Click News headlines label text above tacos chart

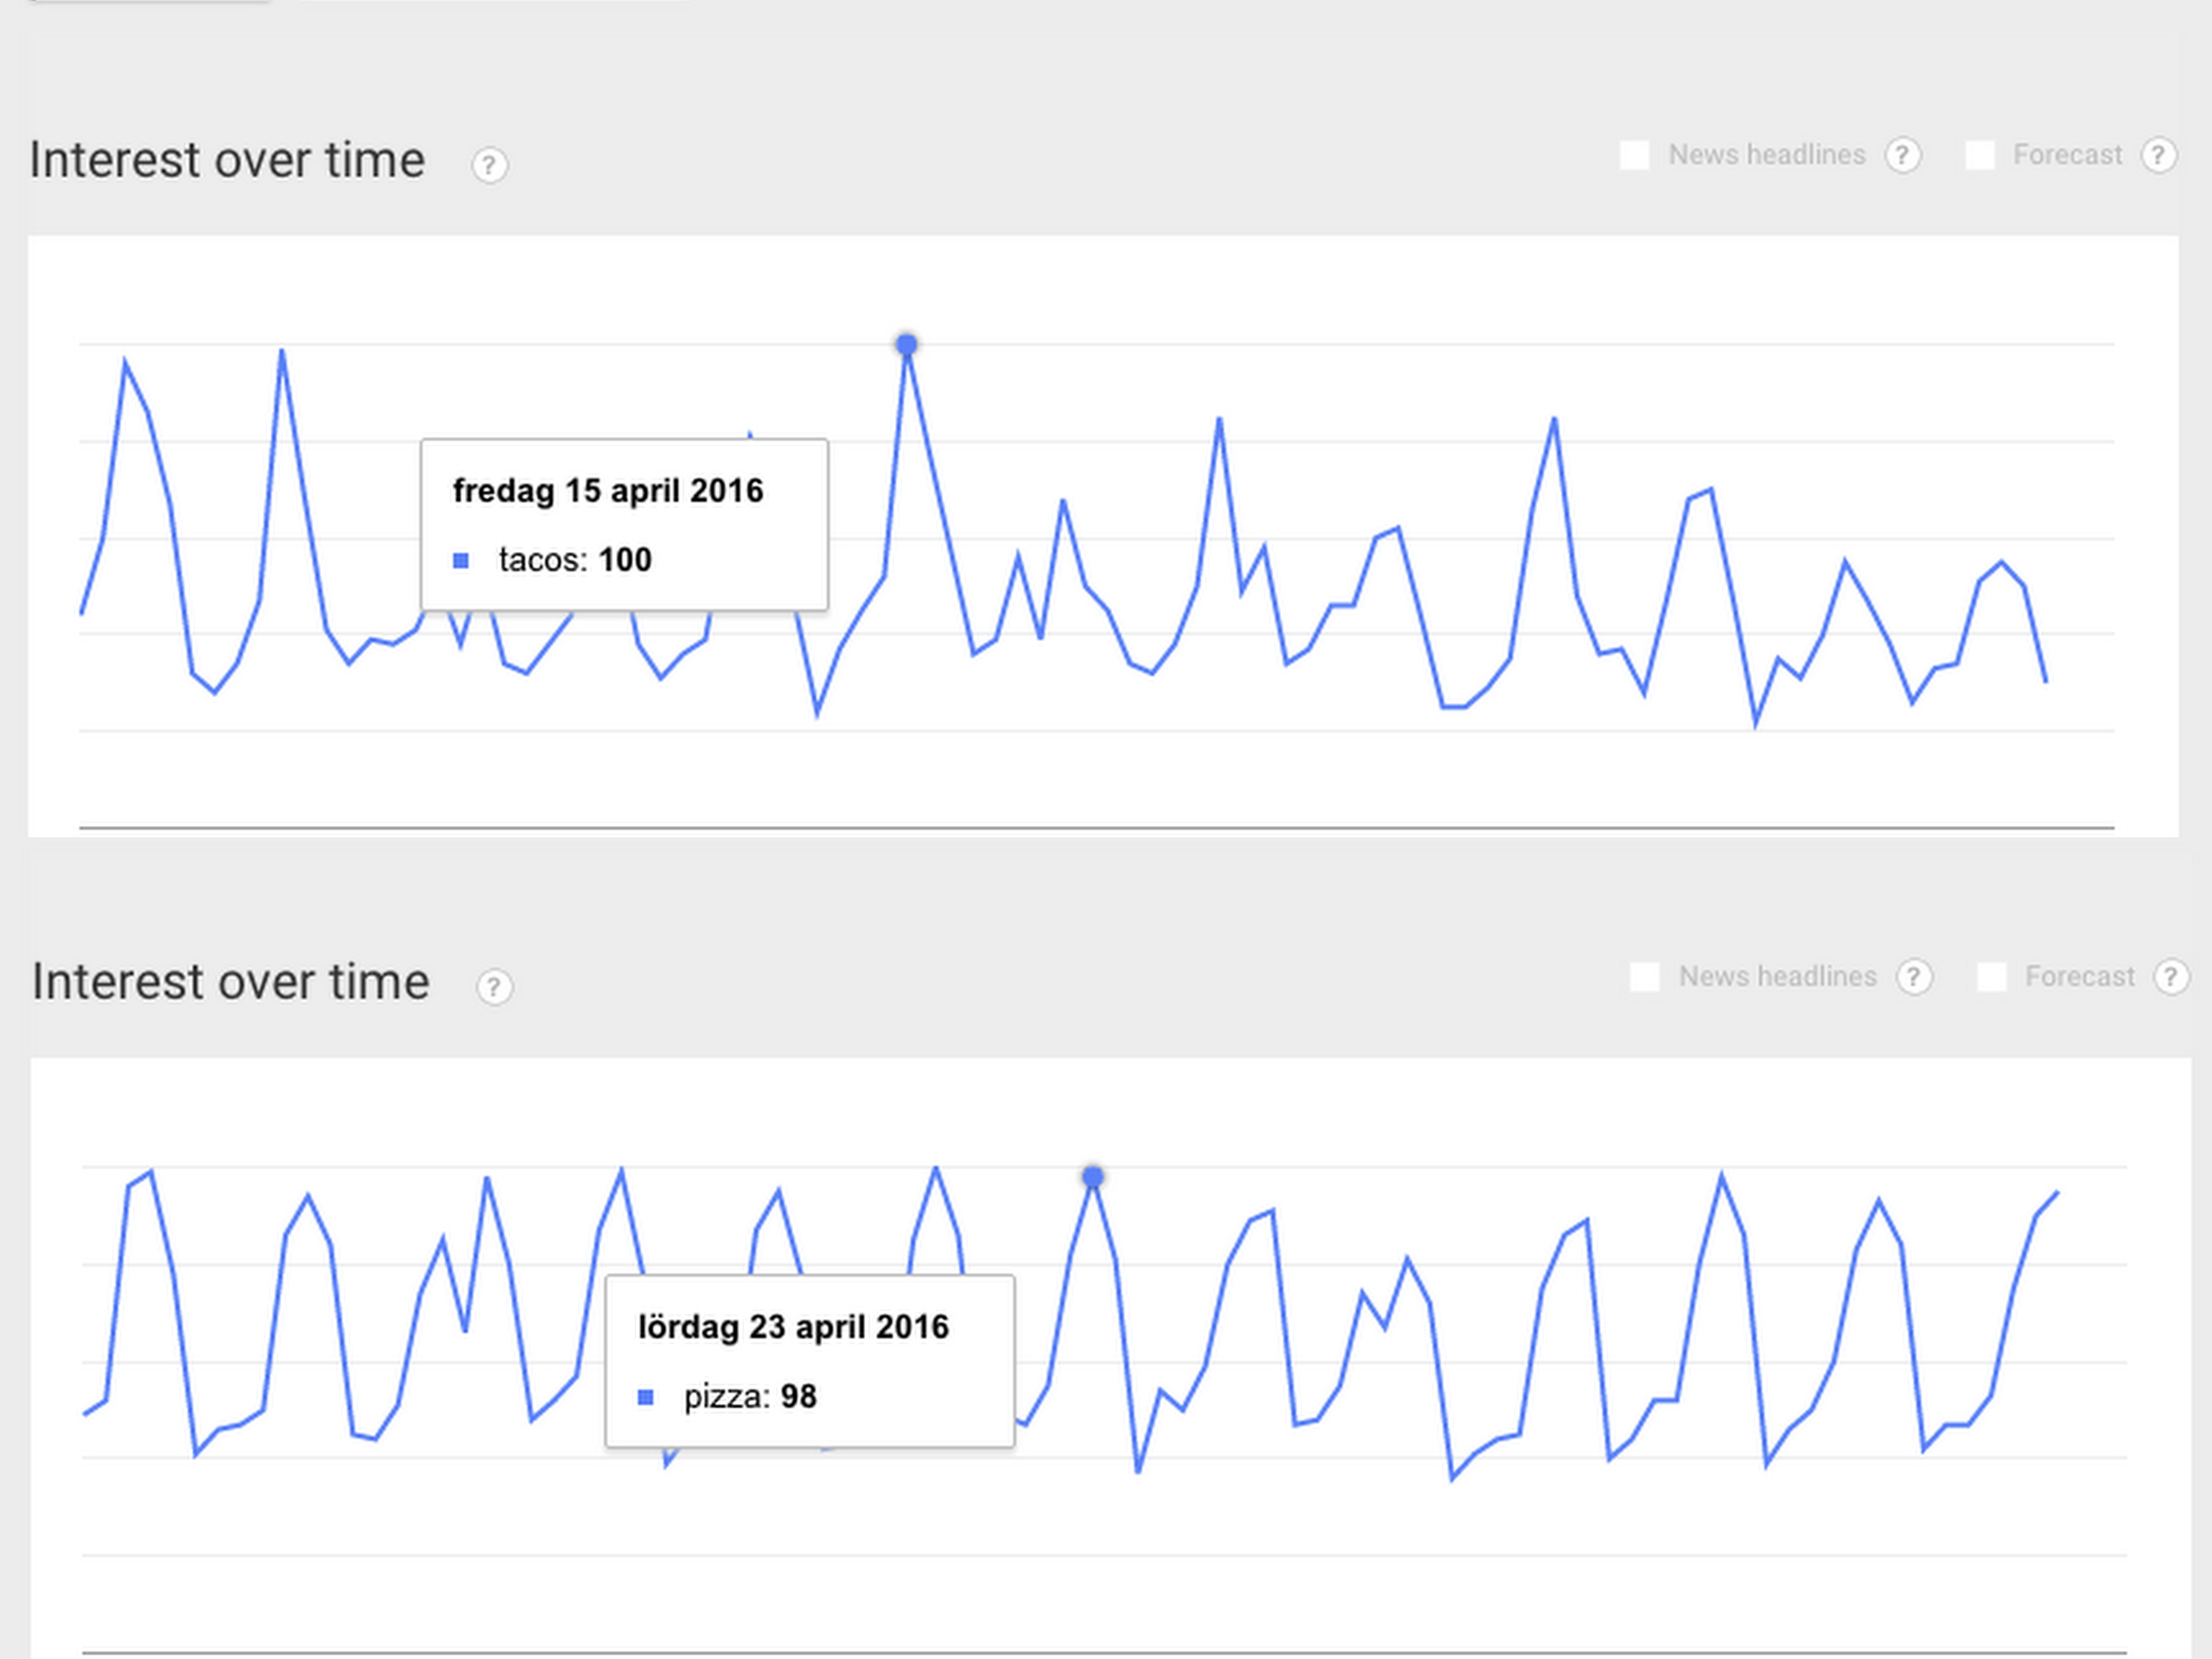click(x=1766, y=156)
